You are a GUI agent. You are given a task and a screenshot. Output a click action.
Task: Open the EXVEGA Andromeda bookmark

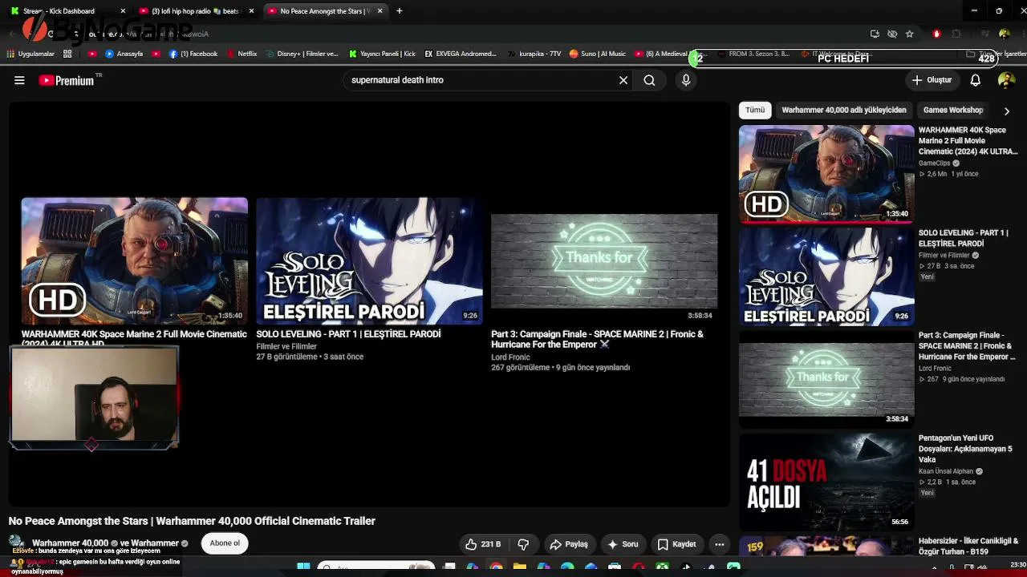click(x=461, y=54)
